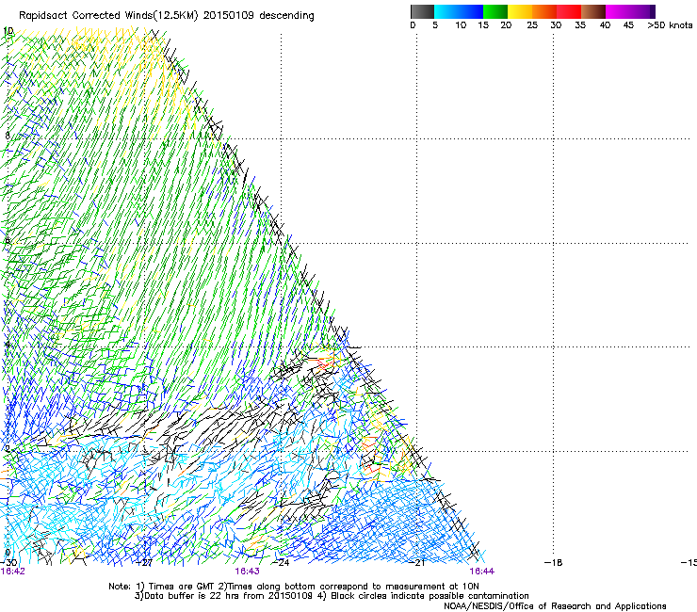Click the gray 0-5 knots color band
This screenshot has height=612, width=697.
(422, 11)
